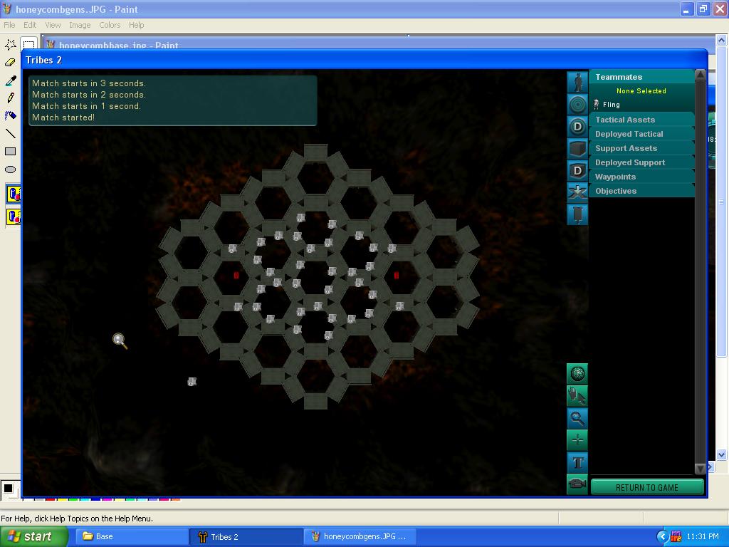Select the Free-Form Select tool in Paint
The height and width of the screenshot is (547, 729).
pos(10,44)
